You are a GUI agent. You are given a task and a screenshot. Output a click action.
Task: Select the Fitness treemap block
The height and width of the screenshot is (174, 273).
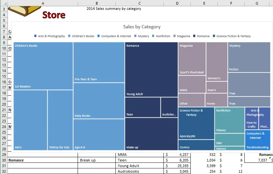tap(230, 120)
